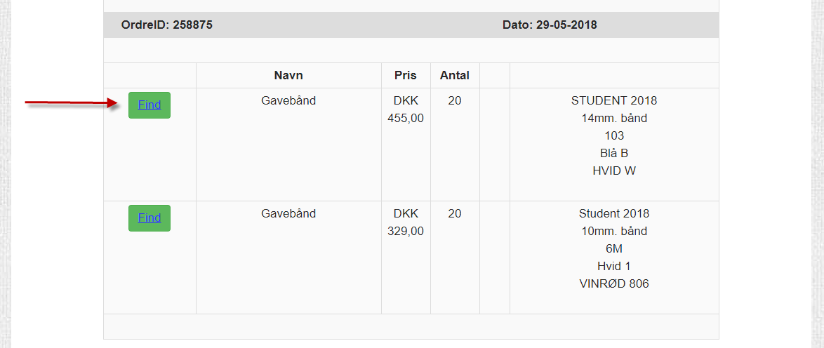Click the Dato: 29-05-2018 header text
The height and width of the screenshot is (348, 824).
(x=550, y=25)
